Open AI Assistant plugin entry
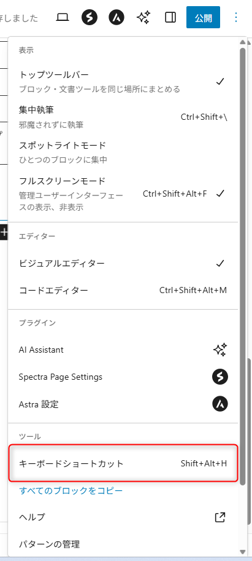252x561 pixels. [x=123, y=350]
